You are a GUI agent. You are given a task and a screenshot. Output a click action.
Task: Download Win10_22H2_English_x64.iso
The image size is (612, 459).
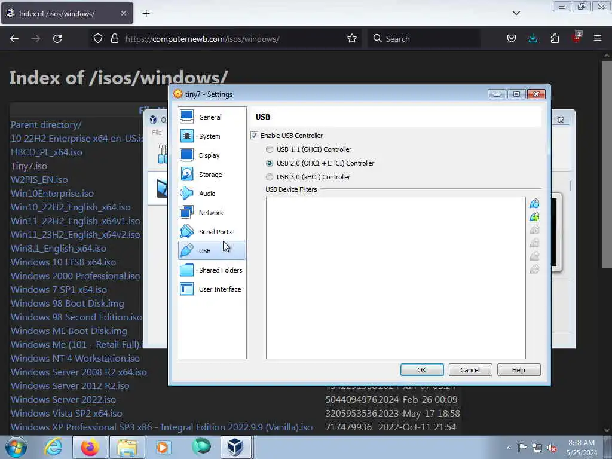[x=71, y=207]
